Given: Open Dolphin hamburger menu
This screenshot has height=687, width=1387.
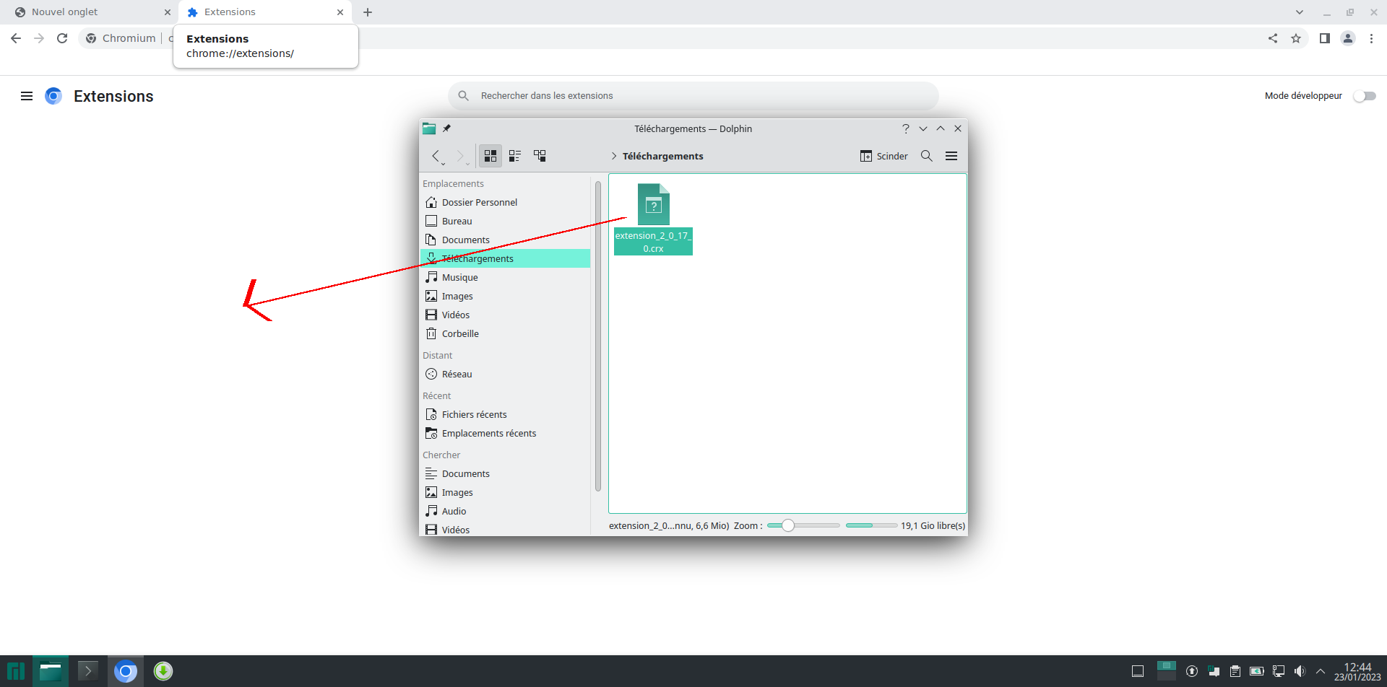Looking at the screenshot, I should 951,156.
